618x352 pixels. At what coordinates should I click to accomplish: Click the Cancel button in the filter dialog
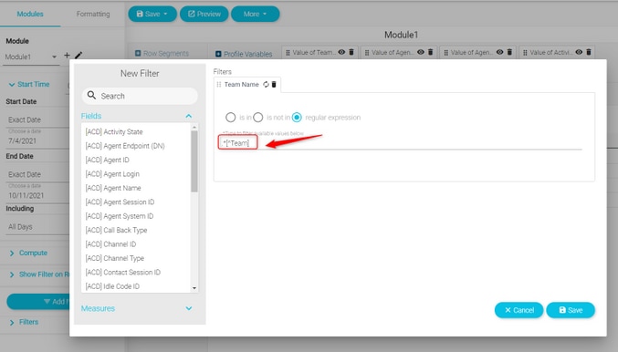pyautogui.click(x=518, y=310)
